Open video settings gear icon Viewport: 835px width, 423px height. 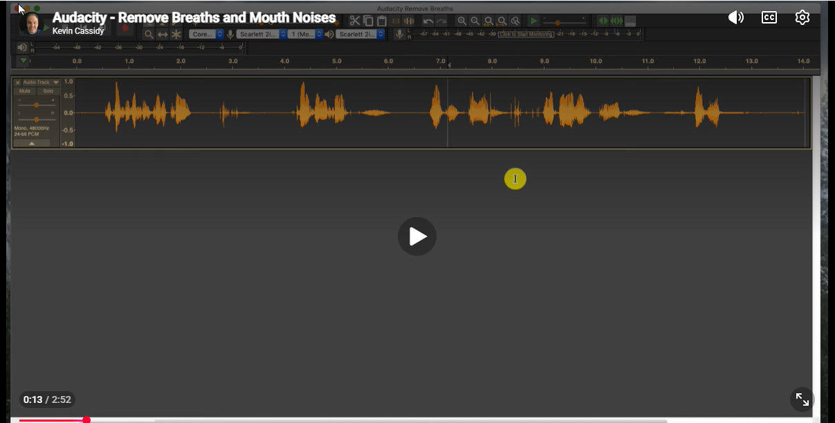802,17
